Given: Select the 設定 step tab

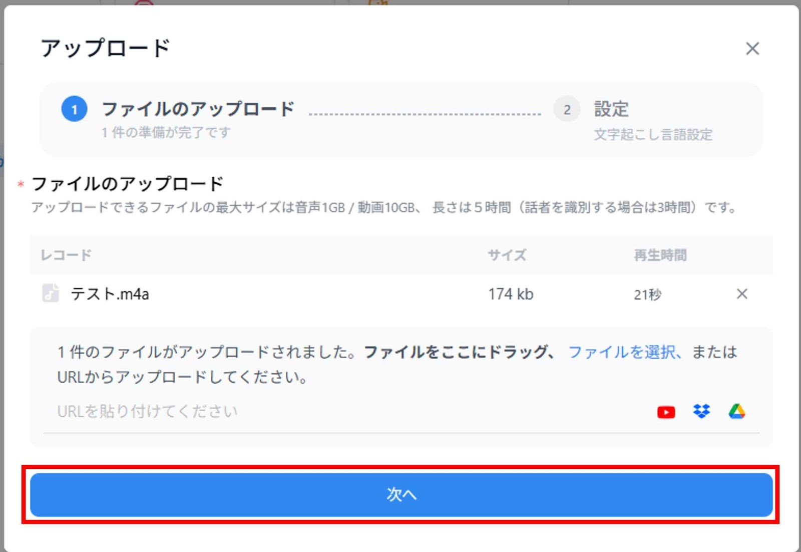Looking at the screenshot, I should pos(611,109).
